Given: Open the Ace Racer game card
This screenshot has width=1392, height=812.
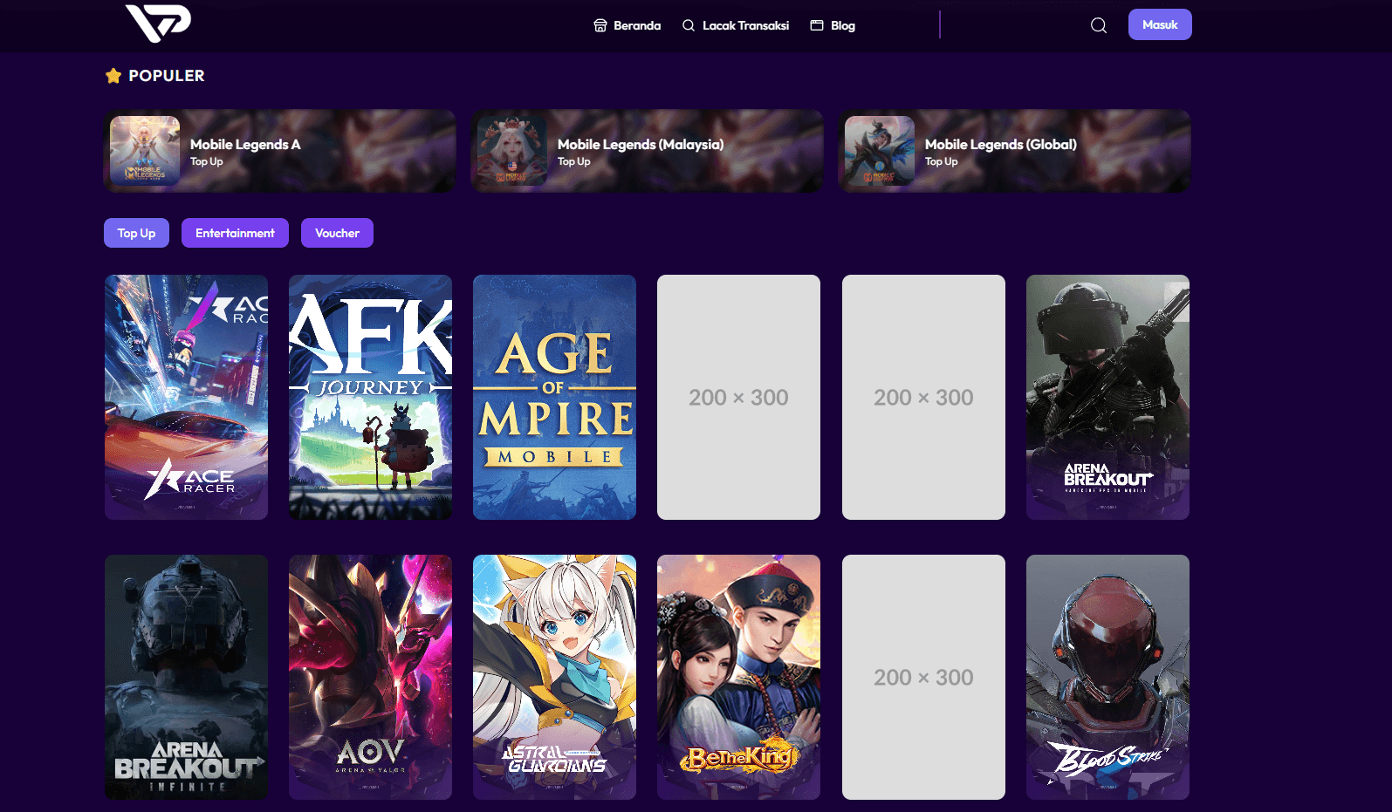Looking at the screenshot, I should (x=186, y=397).
